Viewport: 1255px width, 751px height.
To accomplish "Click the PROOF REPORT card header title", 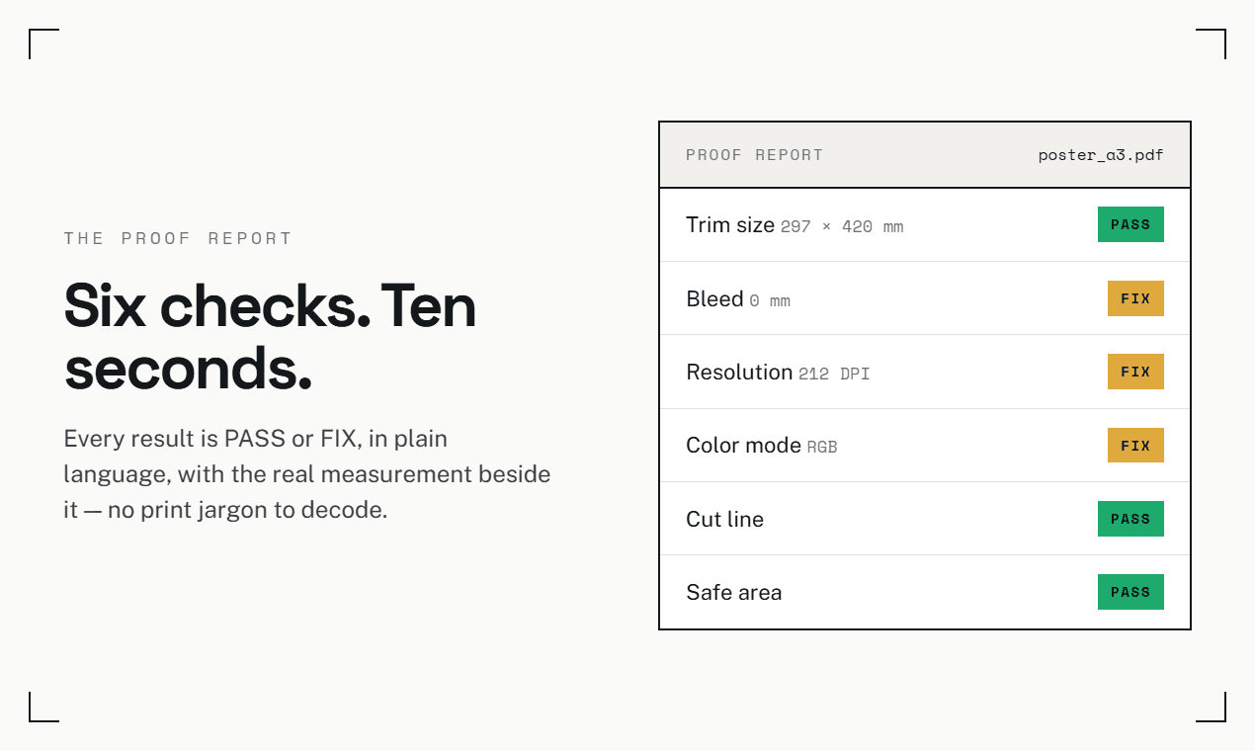I will click(754, 155).
